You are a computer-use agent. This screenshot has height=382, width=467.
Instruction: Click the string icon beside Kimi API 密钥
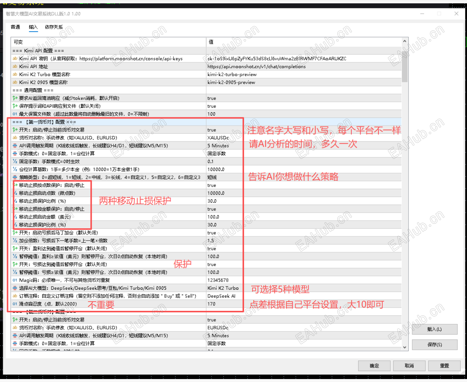15,59
